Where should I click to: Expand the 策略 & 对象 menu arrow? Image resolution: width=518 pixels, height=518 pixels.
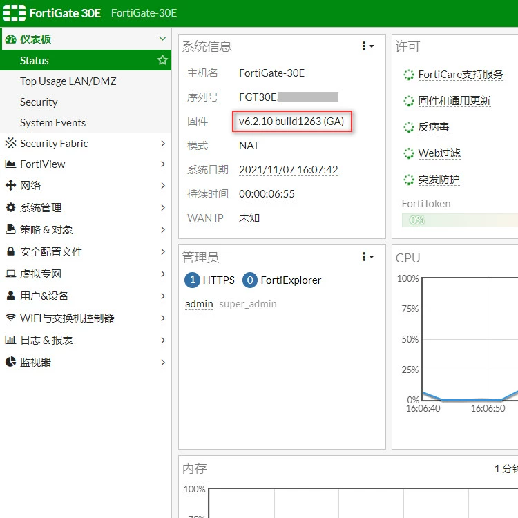tap(163, 229)
